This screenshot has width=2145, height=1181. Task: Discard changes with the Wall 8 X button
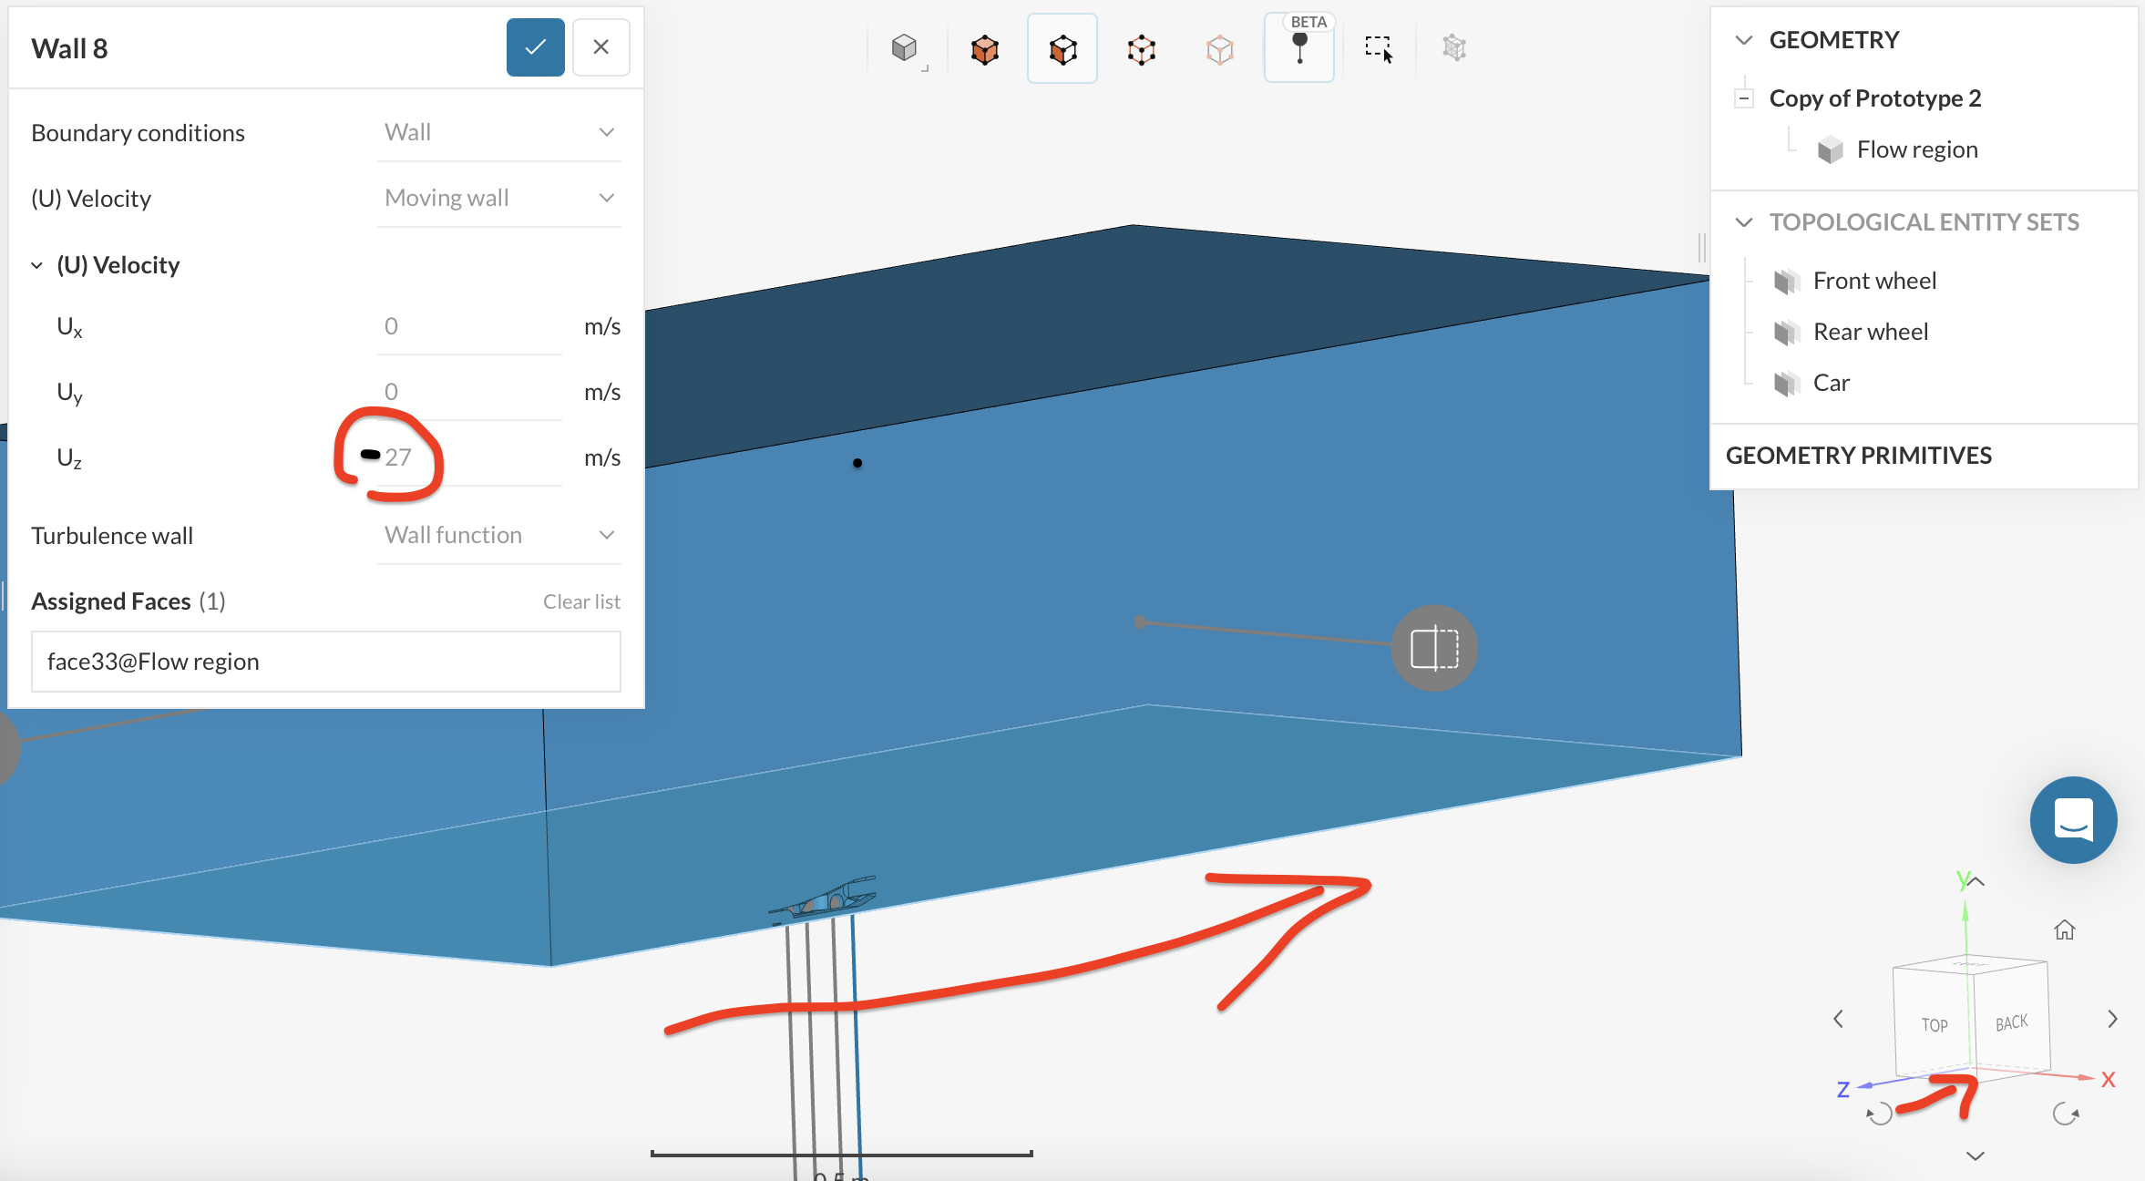click(x=600, y=47)
